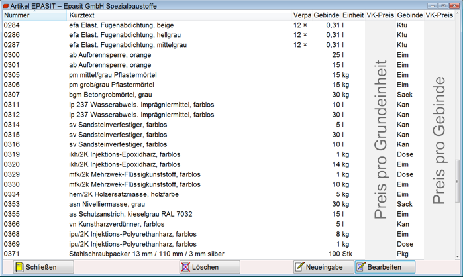Image resolution: width=463 pixels, height=277 pixels.
Task: Click Dose cell in row 0369
Action: 405,245
